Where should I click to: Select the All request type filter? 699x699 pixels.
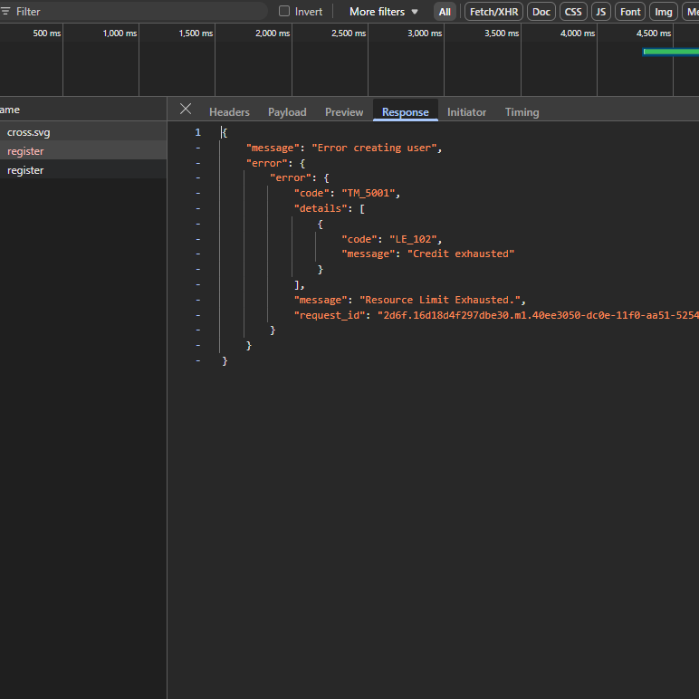(x=445, y=12)
